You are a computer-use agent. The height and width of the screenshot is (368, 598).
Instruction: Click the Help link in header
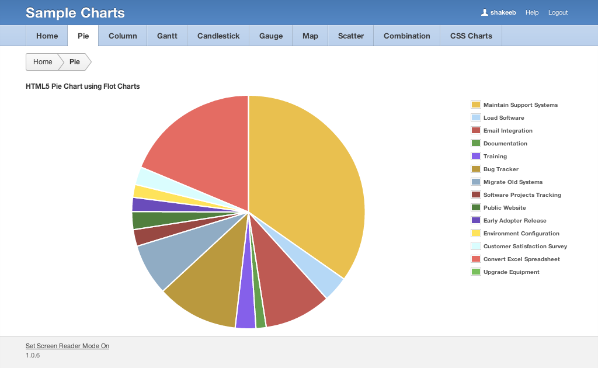pyautogui.click(x=531, y=12)
